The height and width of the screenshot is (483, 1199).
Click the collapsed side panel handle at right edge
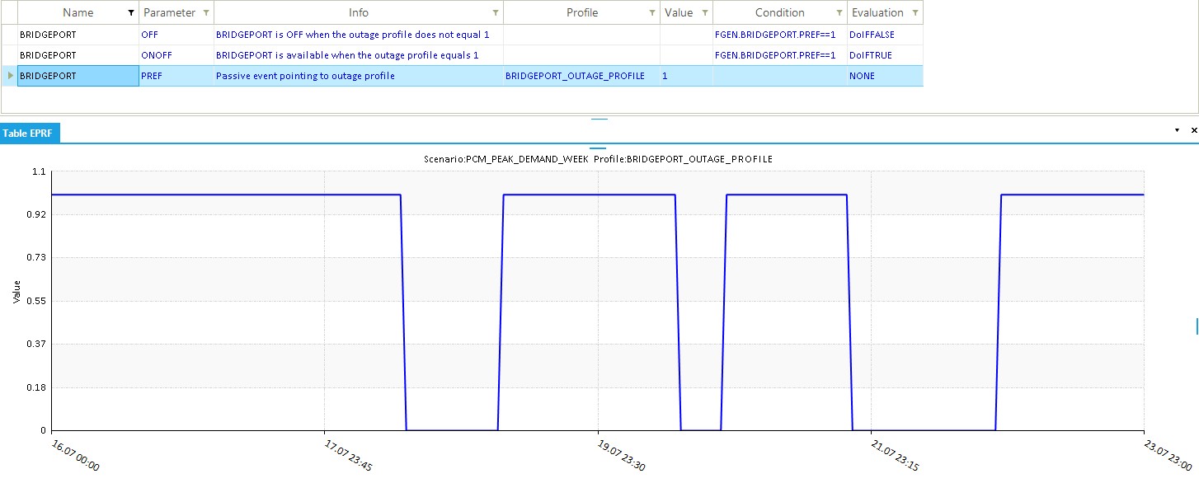click(1197, 327)
